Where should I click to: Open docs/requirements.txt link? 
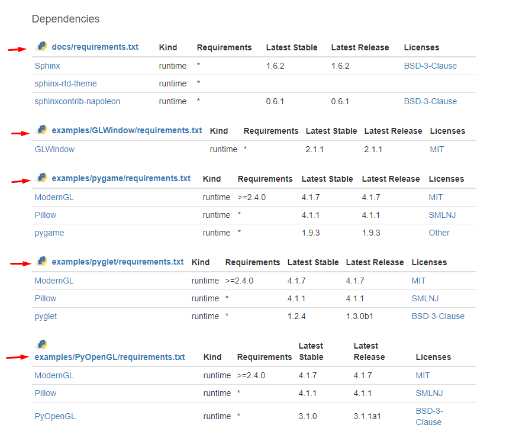(x=95, y=47)
